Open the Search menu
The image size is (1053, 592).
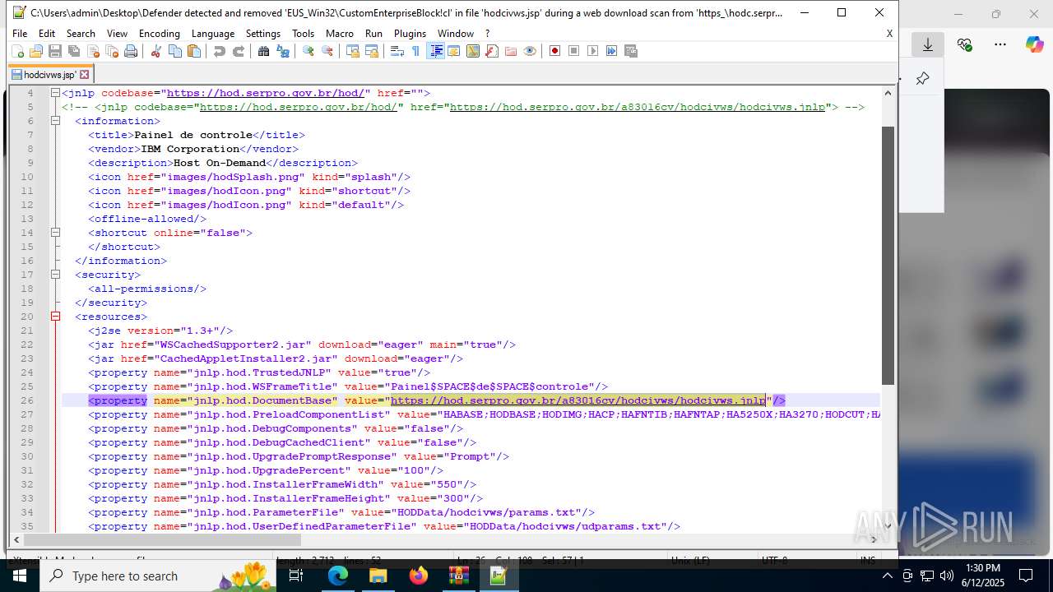[x=81, y=33]
